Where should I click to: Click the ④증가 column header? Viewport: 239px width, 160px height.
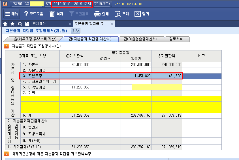(x=136, y=59)
